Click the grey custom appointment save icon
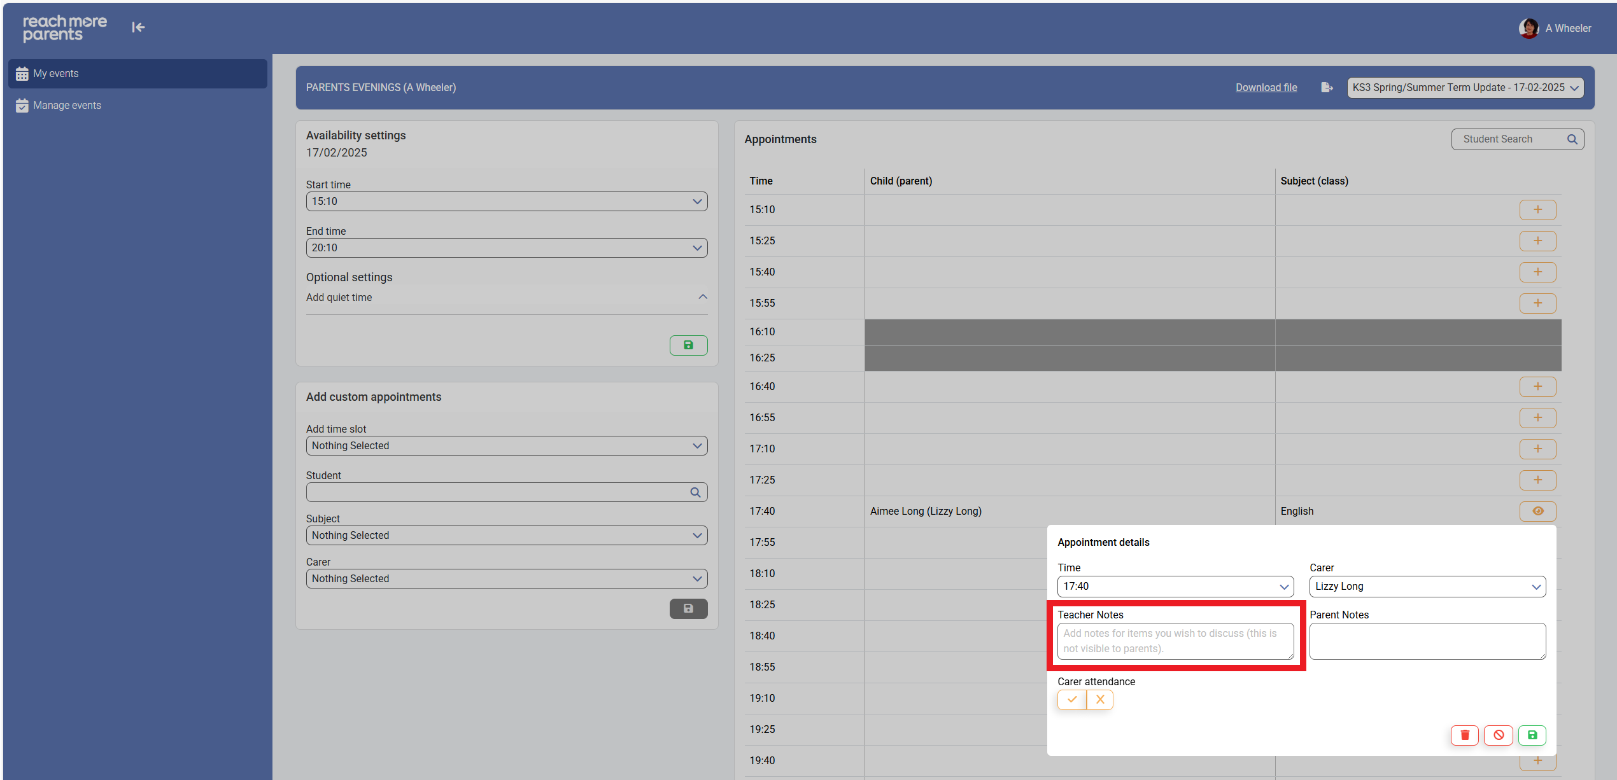Screen dimensions: 1617x780 (x=688, y=608)
